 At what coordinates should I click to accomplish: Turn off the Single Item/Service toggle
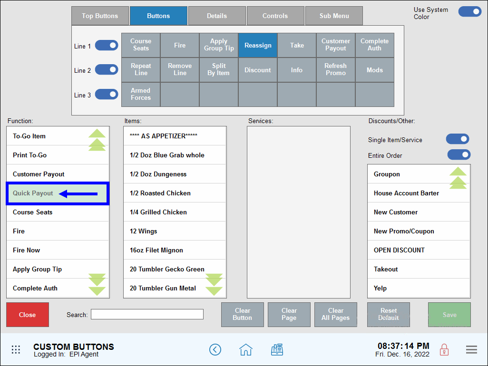click(457, 139)
